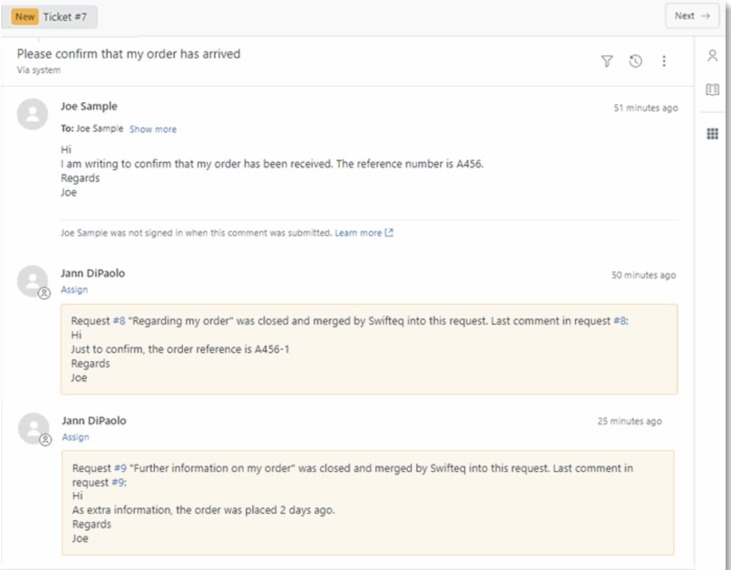Click Joe Sample's avatar

point(33,114)
